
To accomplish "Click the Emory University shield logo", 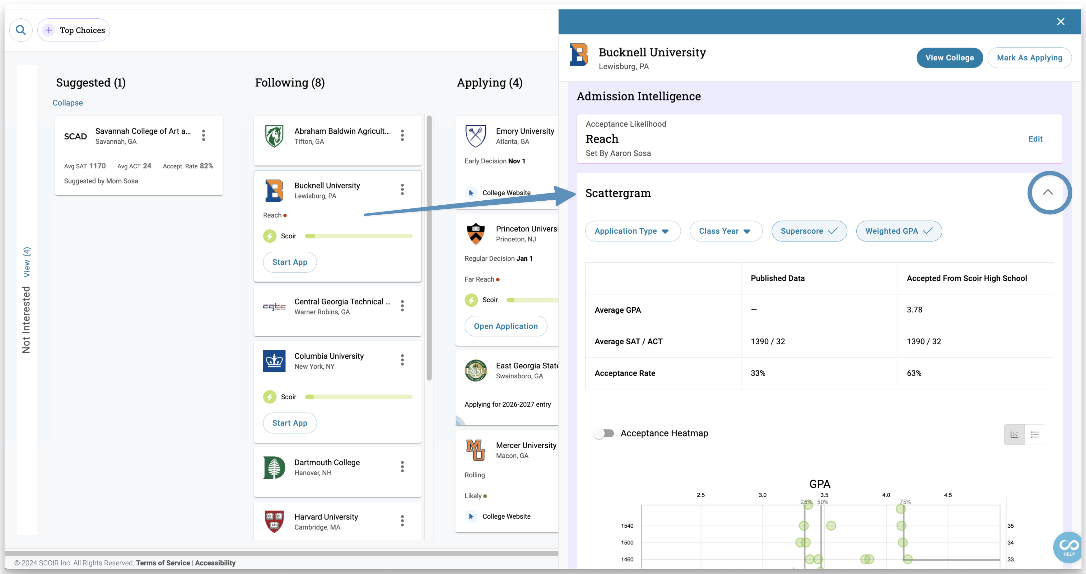I will pyautogui.click(x=476, y=136).
